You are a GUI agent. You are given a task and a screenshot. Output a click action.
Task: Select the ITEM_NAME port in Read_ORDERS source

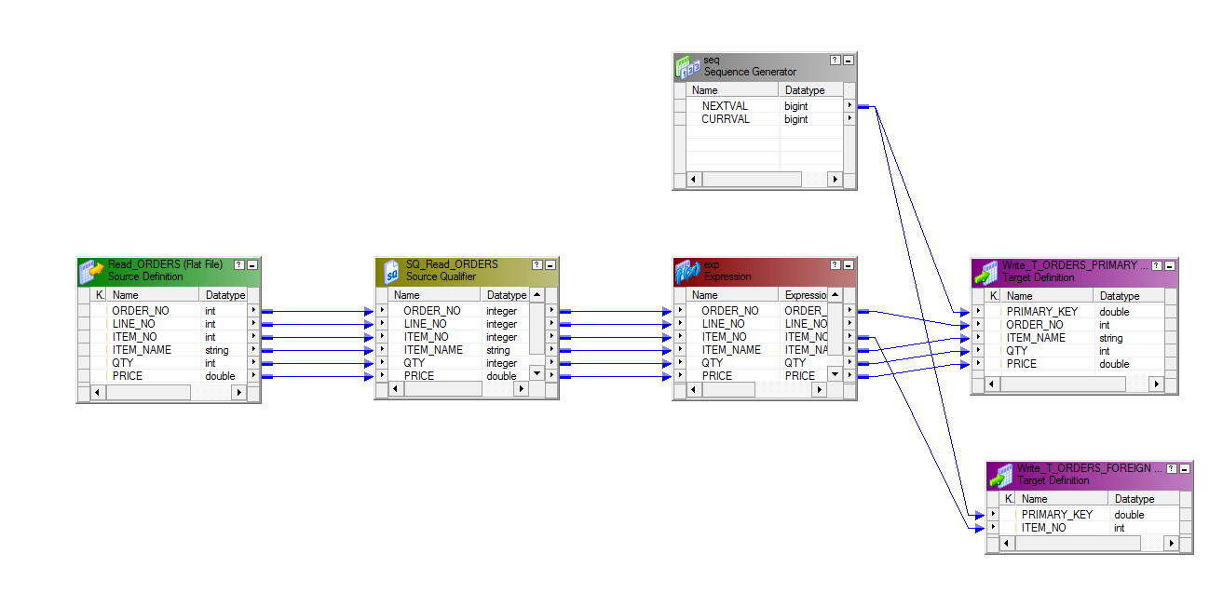[142, 350]
